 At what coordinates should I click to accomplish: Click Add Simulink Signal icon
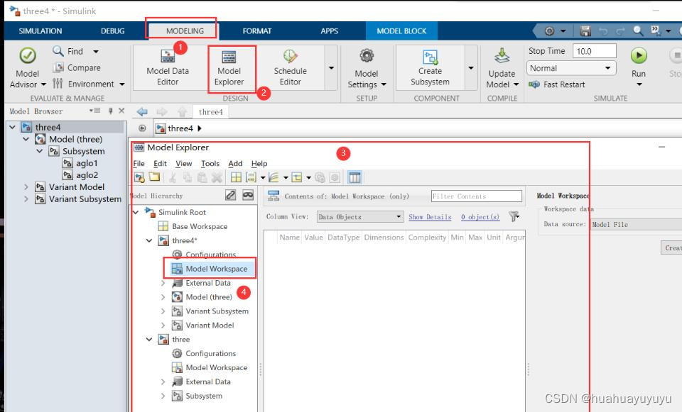tap(274, 177)
